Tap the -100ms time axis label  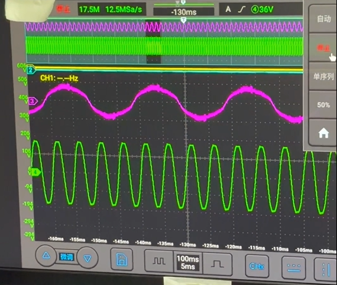tap(328, 251)
